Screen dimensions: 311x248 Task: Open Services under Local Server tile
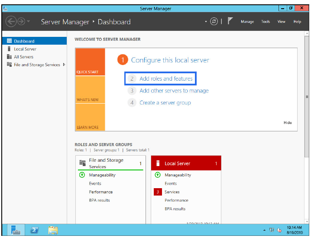(172, 192)
